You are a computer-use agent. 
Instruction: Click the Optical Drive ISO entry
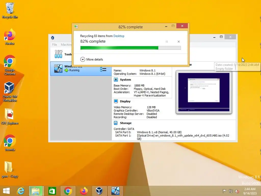183,137
